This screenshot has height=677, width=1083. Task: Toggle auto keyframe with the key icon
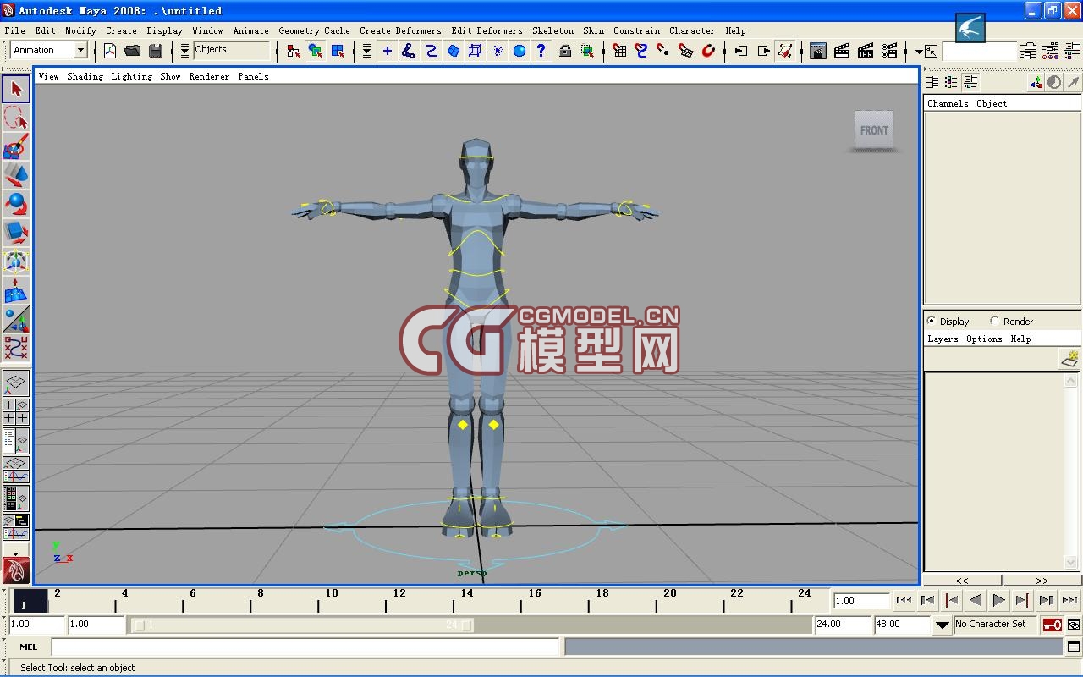(x=1053, y=625)
